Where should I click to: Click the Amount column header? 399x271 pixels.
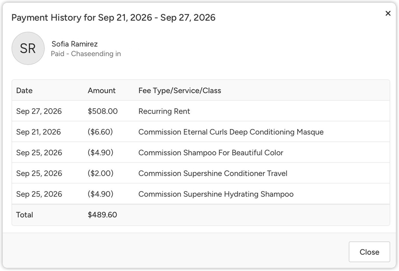coord(101,90)
